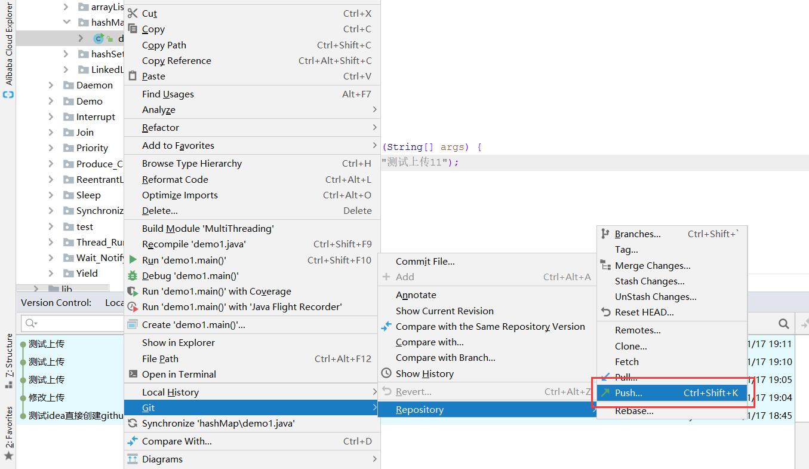This screenshot has height=469, width=809.
Task: Choose UnStash Changes entry
Action: [x=672, y=296]
